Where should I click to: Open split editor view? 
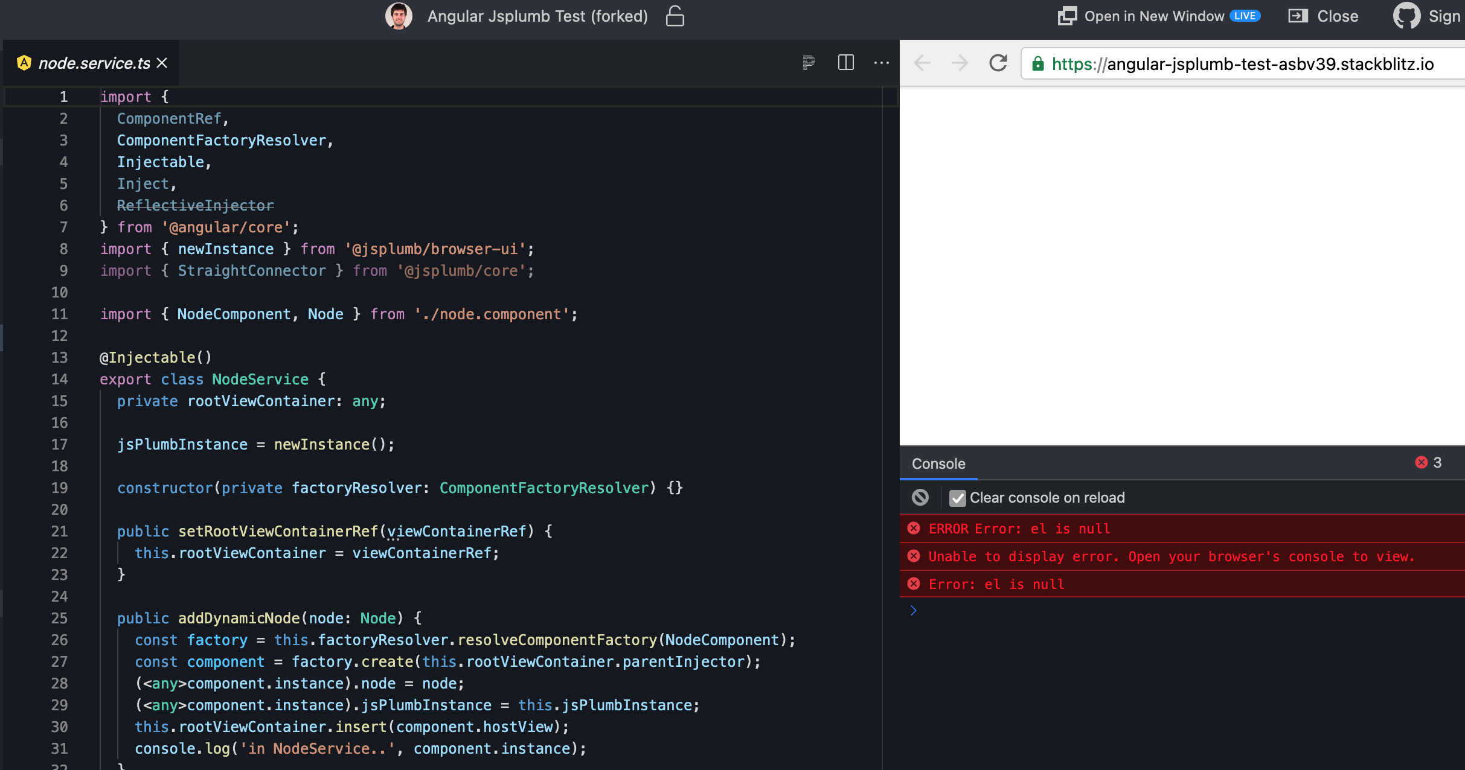click(846, 63)
